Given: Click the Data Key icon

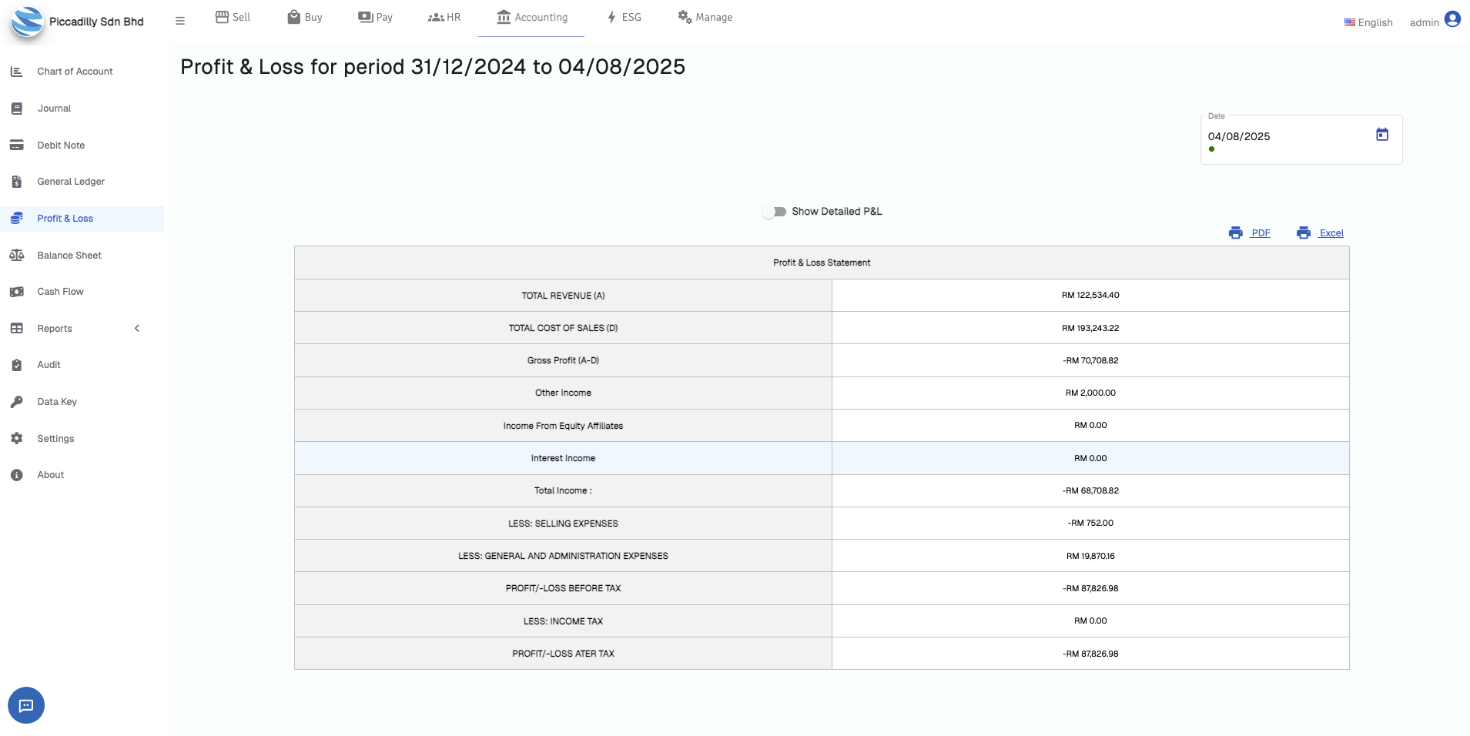Looking at the screenshot, I should tap(16, 402).
